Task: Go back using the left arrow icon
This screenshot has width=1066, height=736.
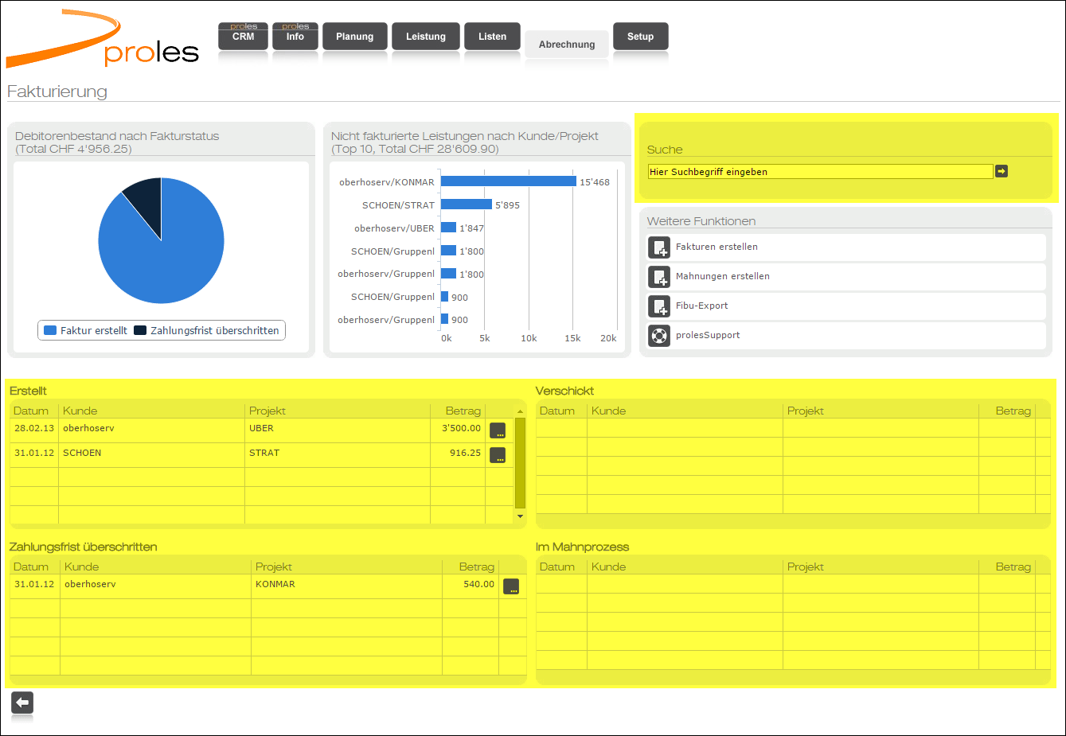Action: 22,702
